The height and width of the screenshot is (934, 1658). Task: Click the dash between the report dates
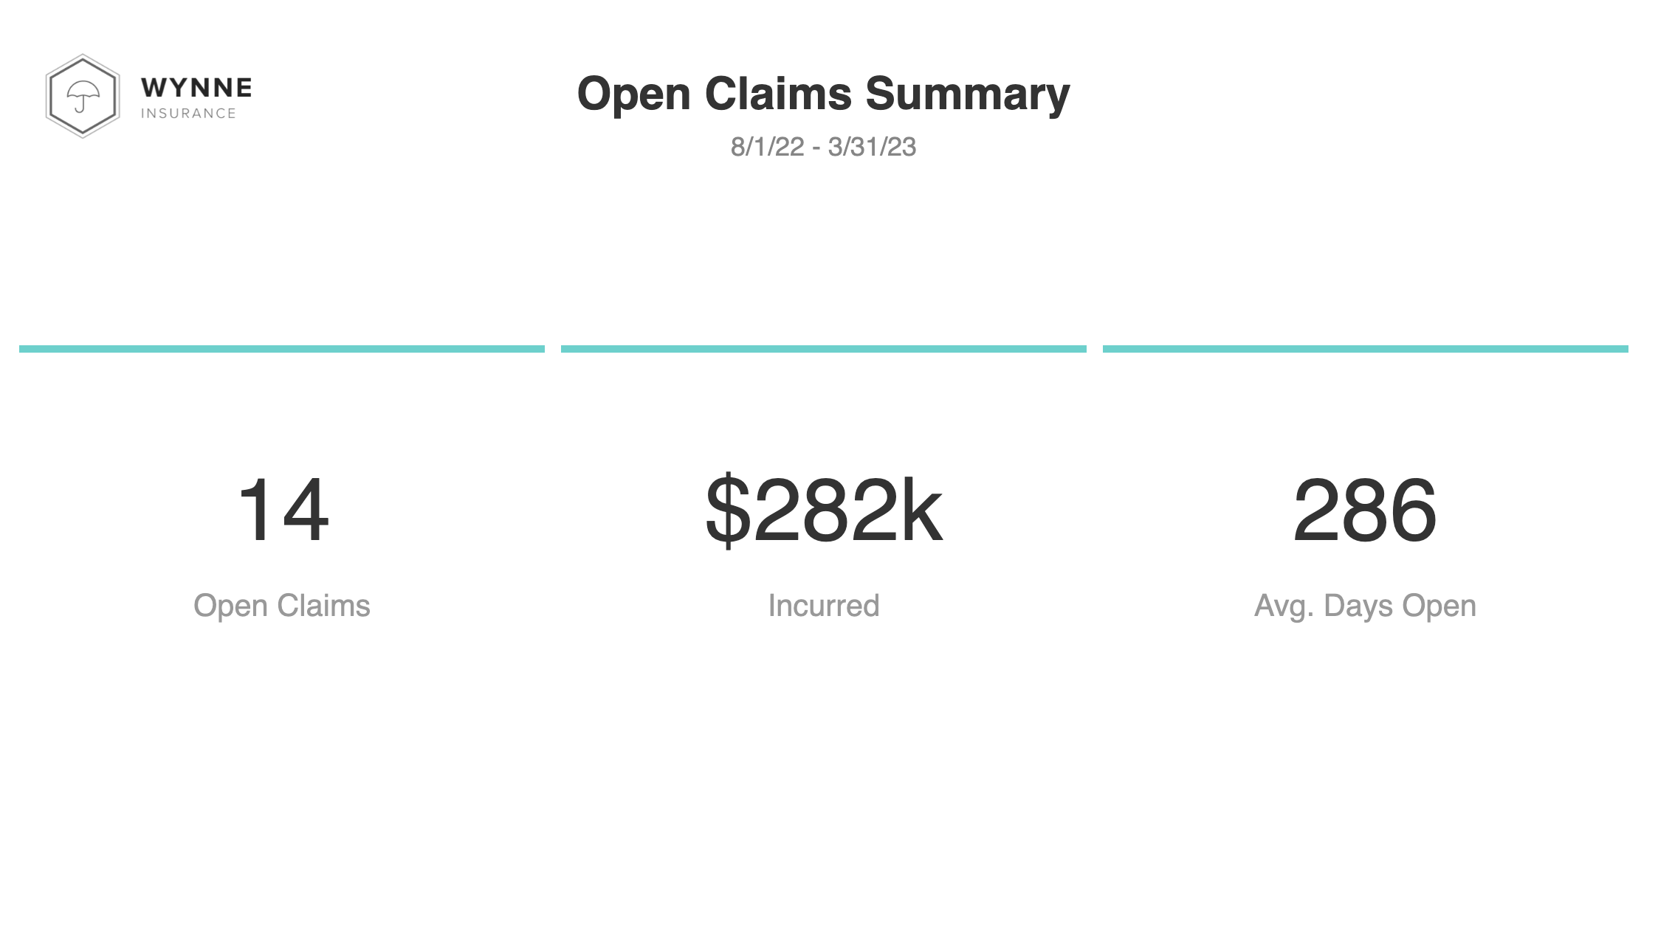click(x=816, y=148)
